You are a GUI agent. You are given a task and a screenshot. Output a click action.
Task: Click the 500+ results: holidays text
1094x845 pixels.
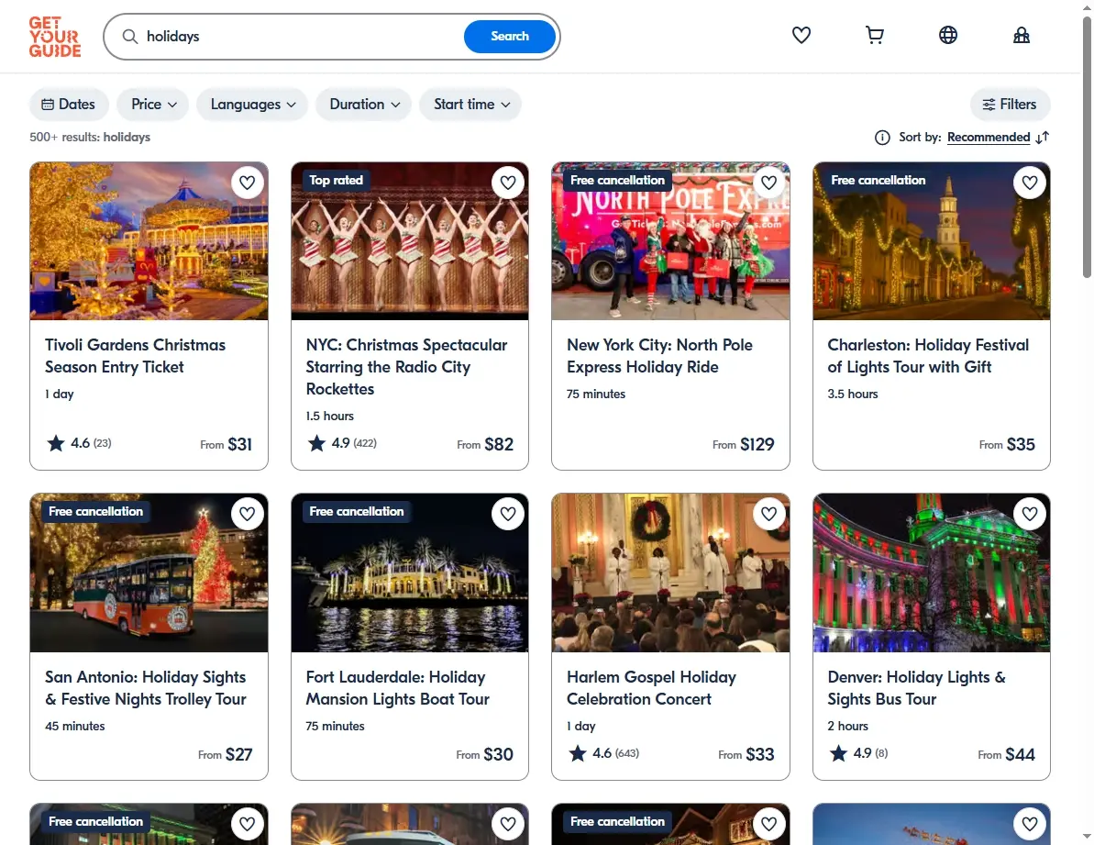pos(90,138)
